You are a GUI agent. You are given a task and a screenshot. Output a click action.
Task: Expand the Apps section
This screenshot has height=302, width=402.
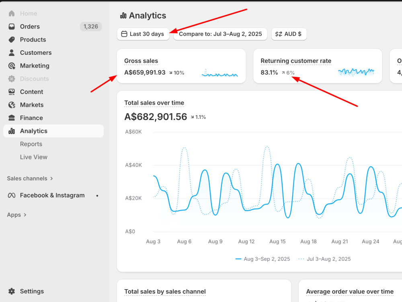coord(16,215)
